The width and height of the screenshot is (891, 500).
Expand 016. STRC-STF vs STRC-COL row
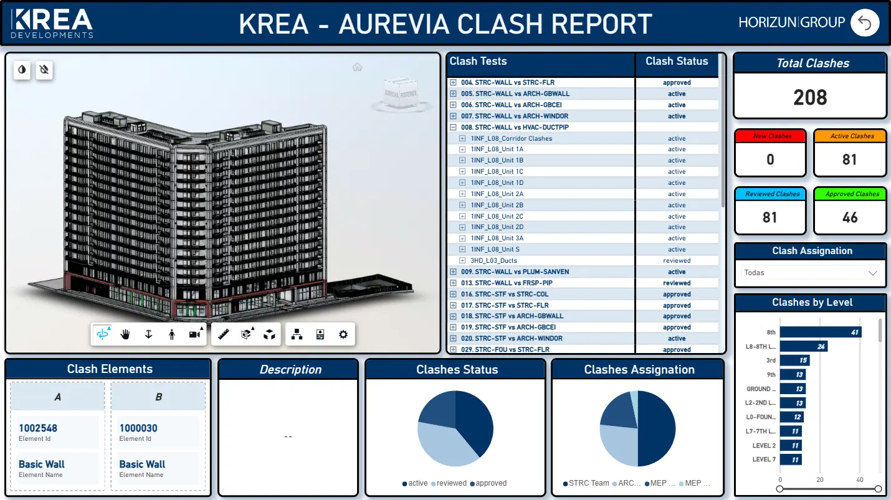pos(454,294)
